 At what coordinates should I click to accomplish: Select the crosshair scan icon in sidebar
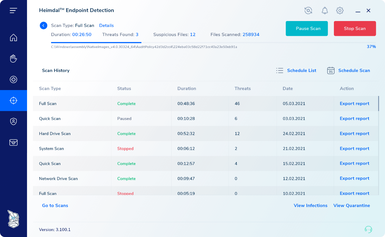point(13,100)
